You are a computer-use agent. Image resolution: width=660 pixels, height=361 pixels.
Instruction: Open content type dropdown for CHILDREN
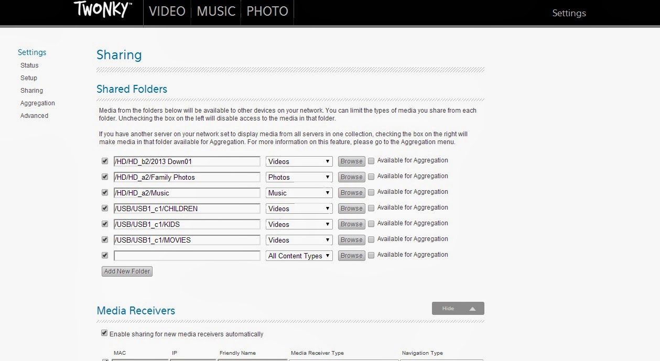[x=299, y=209]
